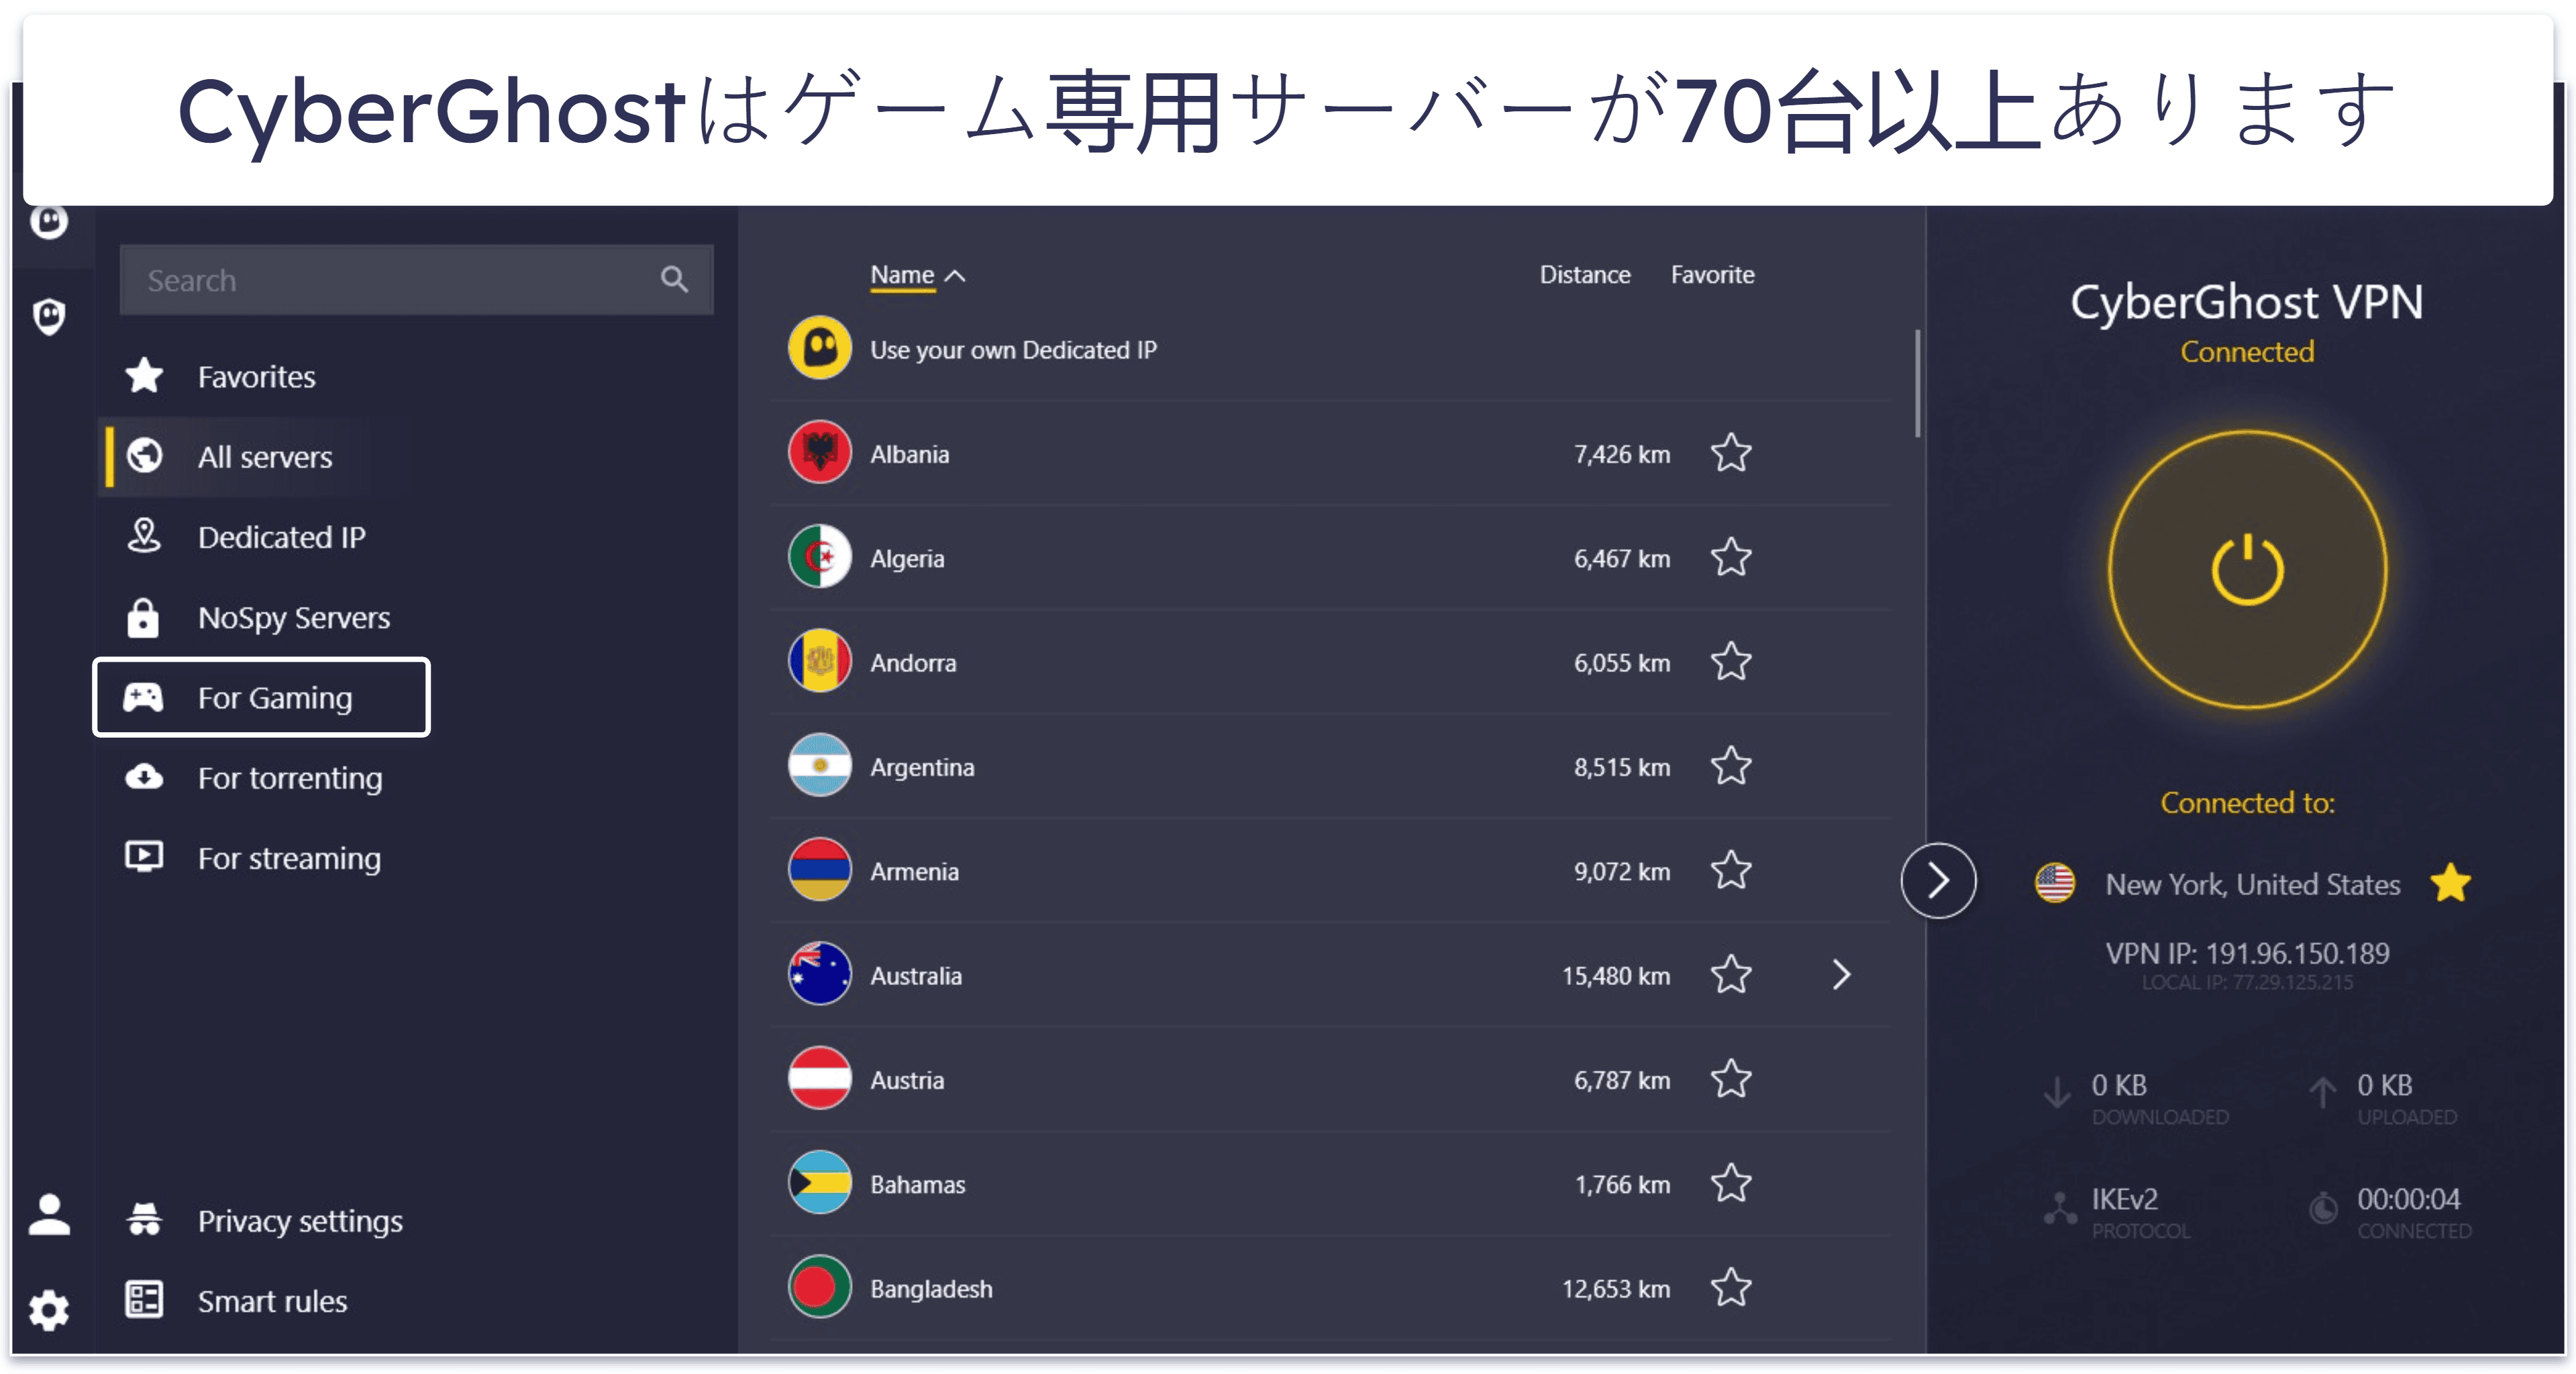
Task: Disconnect using the yellow power button
Action: (2247, 569)
